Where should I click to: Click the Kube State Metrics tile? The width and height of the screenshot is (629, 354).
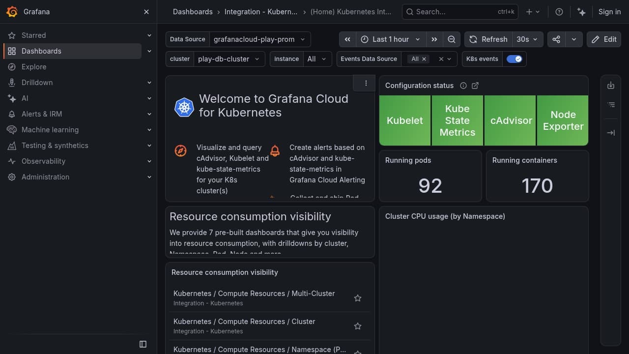click(x=457, y=120)
